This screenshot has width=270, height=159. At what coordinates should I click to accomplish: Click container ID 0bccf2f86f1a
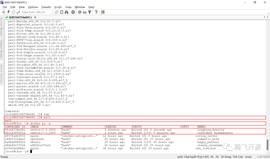15,133
